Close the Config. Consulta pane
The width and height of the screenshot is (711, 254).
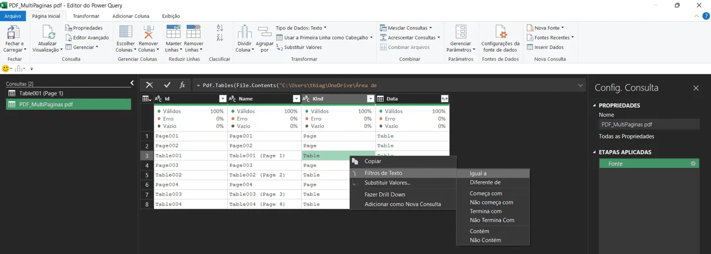(696, 88)
